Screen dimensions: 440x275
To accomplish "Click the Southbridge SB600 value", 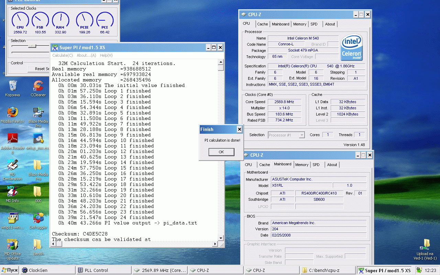I will (319, 199).
